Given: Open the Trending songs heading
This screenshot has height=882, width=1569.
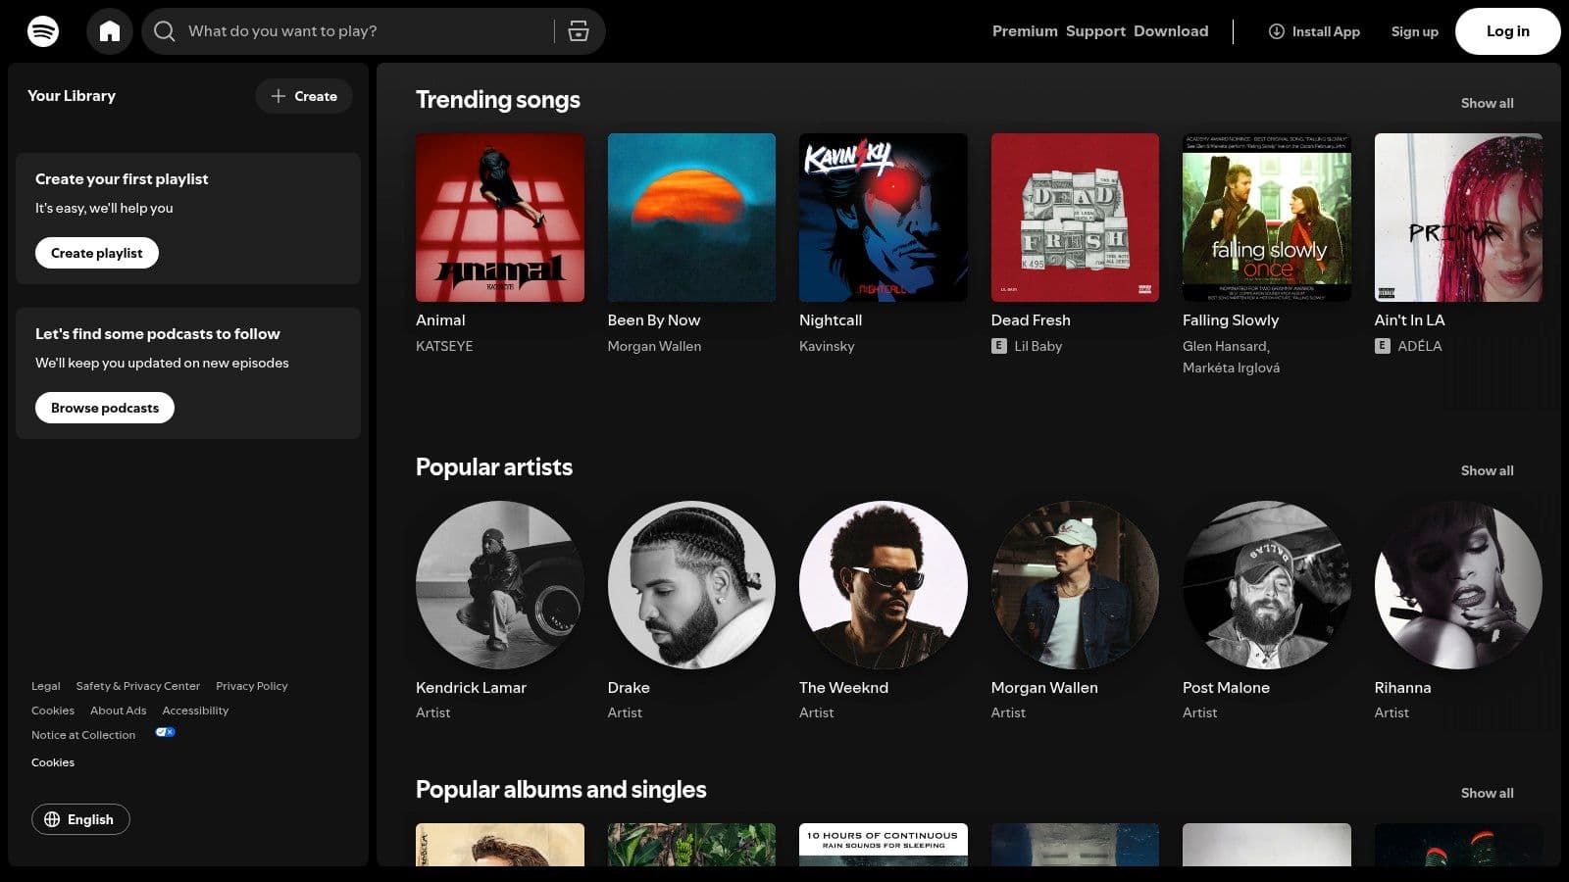Looking at the screenshot, I should tap(498, 100).
